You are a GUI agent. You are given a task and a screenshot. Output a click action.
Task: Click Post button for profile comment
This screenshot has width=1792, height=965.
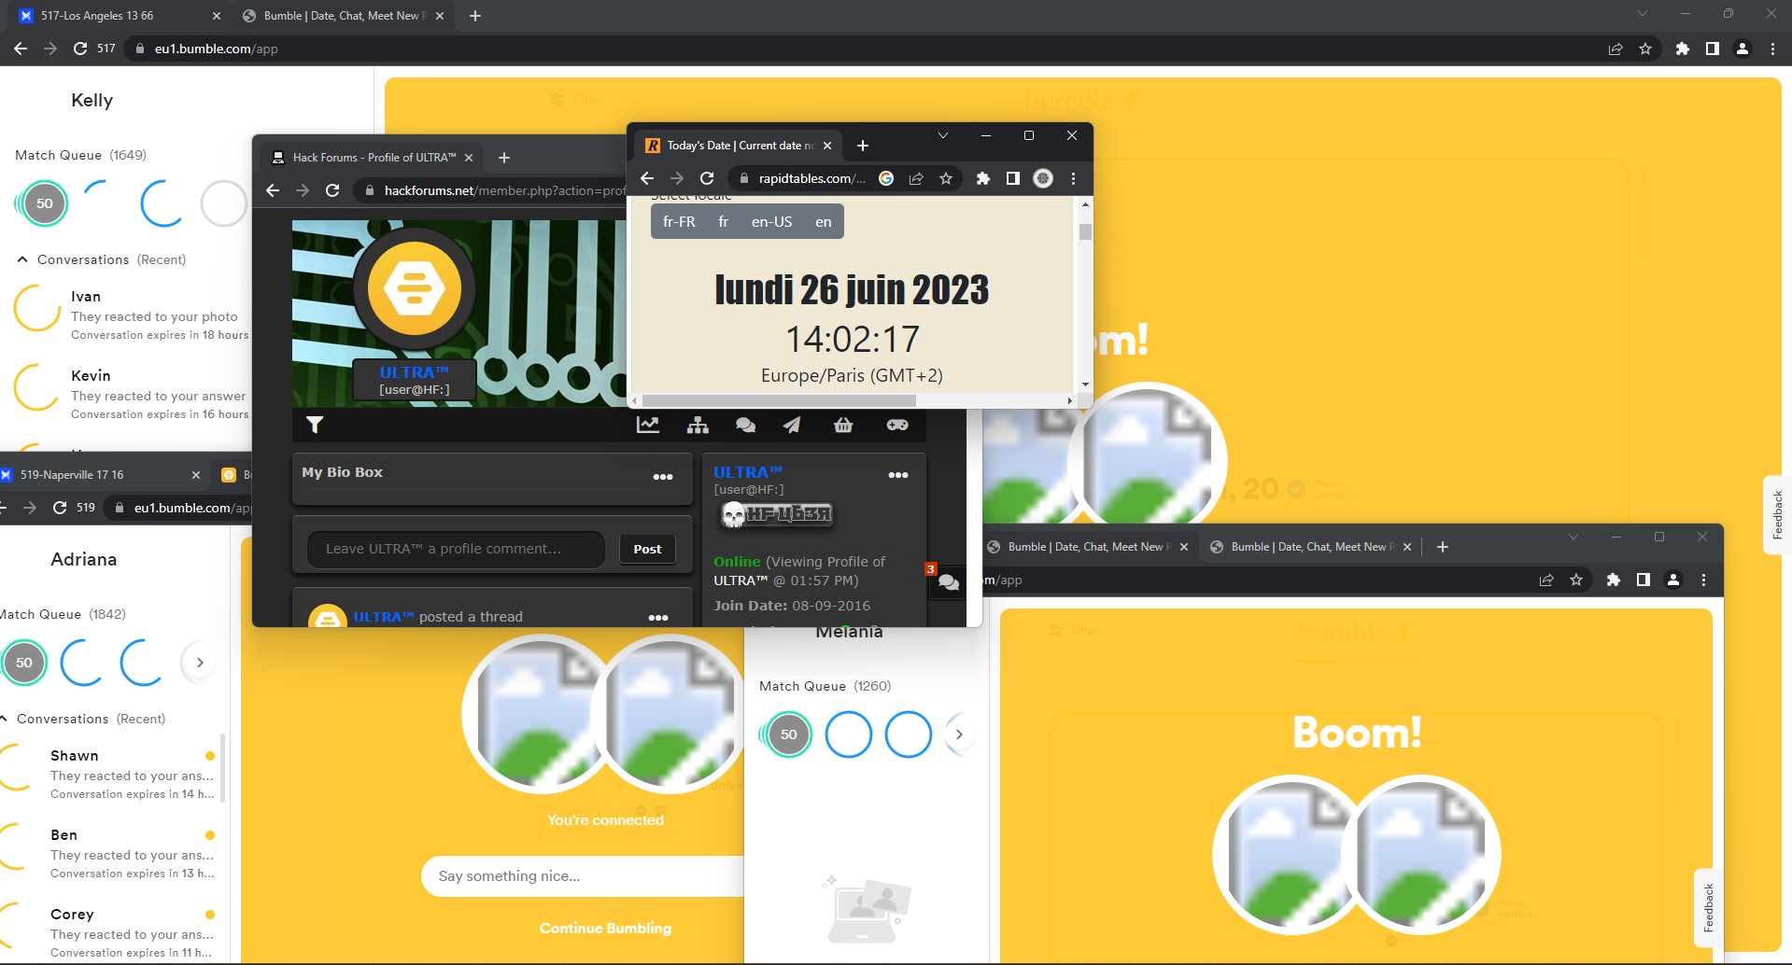coord(647,549)
